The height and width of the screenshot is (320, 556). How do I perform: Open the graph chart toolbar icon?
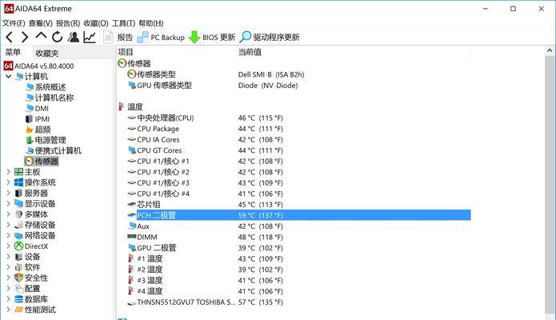click(x=90, y=37)
